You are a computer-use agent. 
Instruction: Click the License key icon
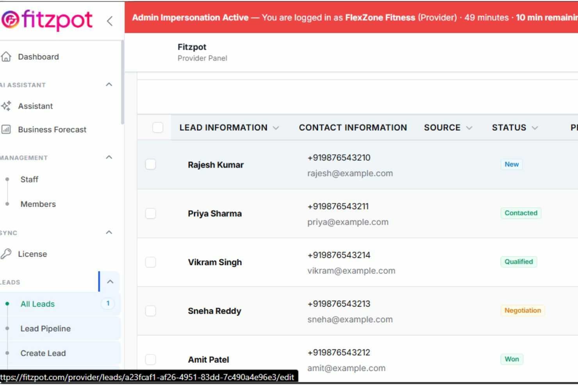6,254
